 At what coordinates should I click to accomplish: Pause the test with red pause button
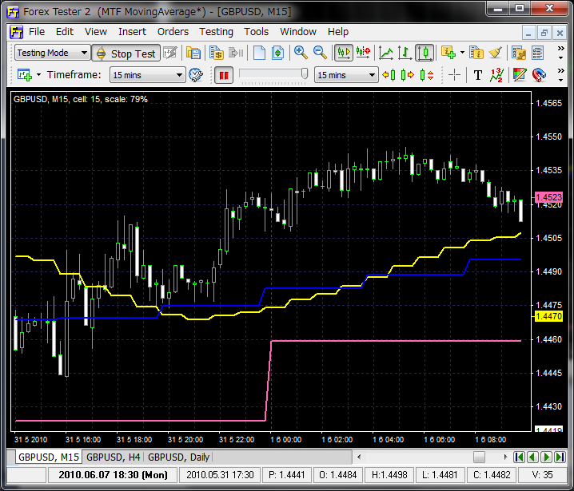(224, 75)
